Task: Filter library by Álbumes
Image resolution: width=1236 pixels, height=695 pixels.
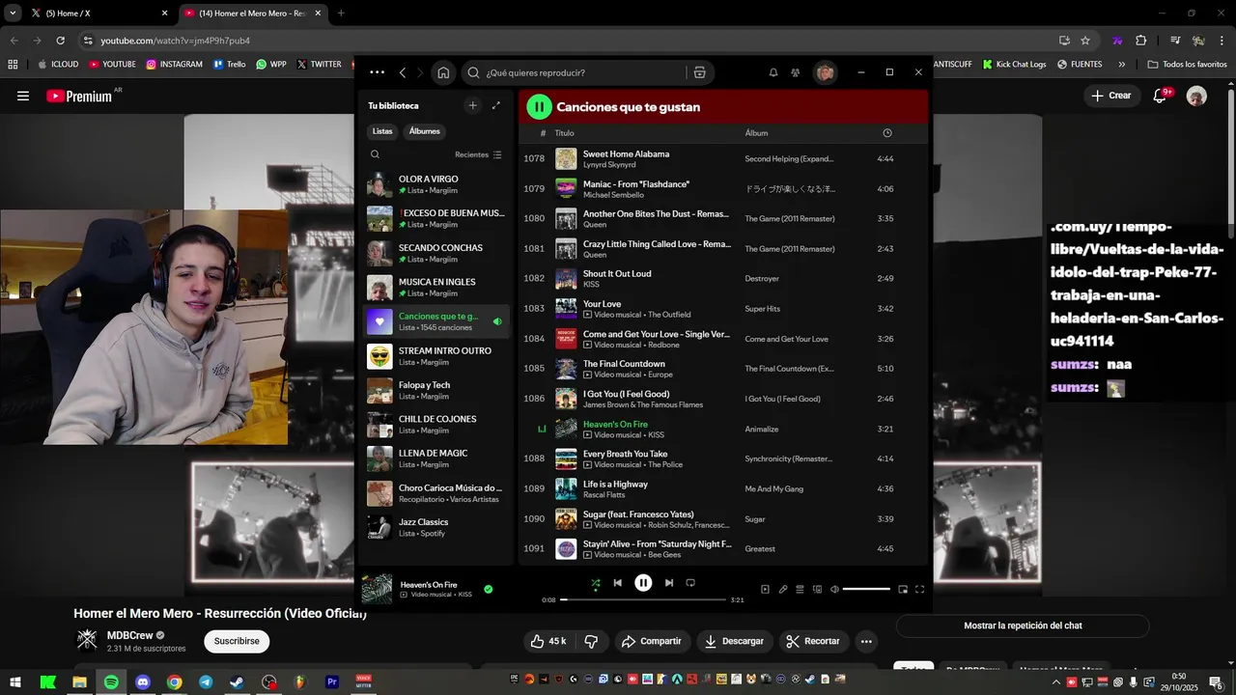Action: (425, 131)
